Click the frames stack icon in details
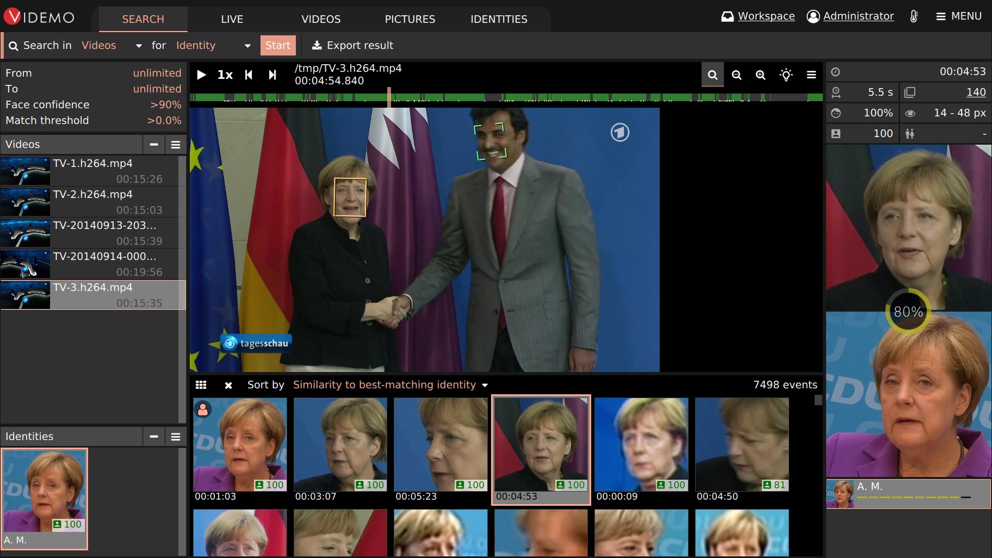 (x=910, y=92)
